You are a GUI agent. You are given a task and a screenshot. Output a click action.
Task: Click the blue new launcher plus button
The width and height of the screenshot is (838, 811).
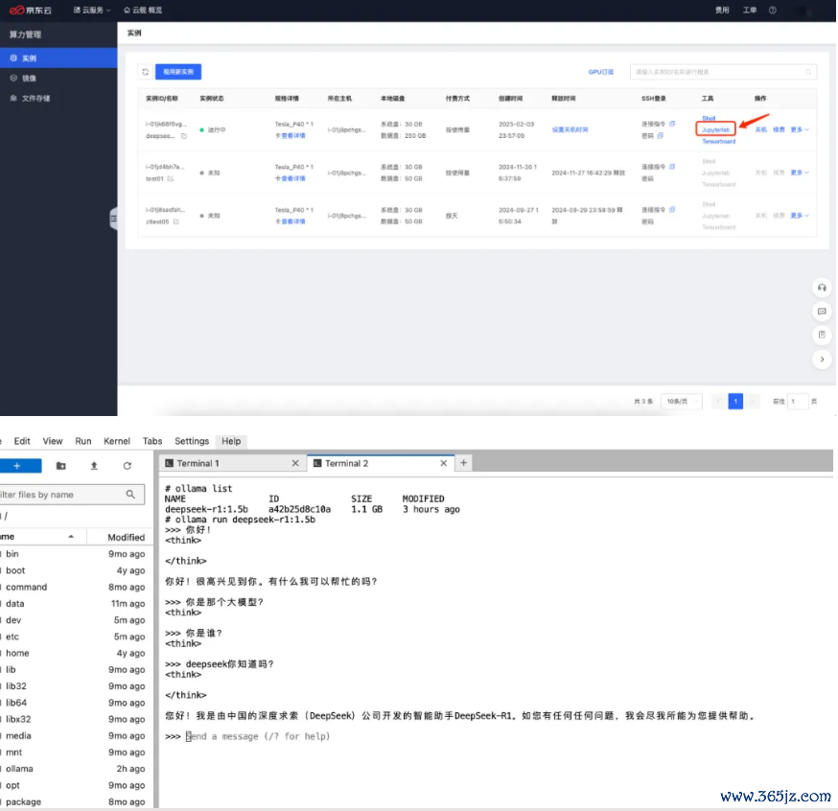tap(19, 466)
